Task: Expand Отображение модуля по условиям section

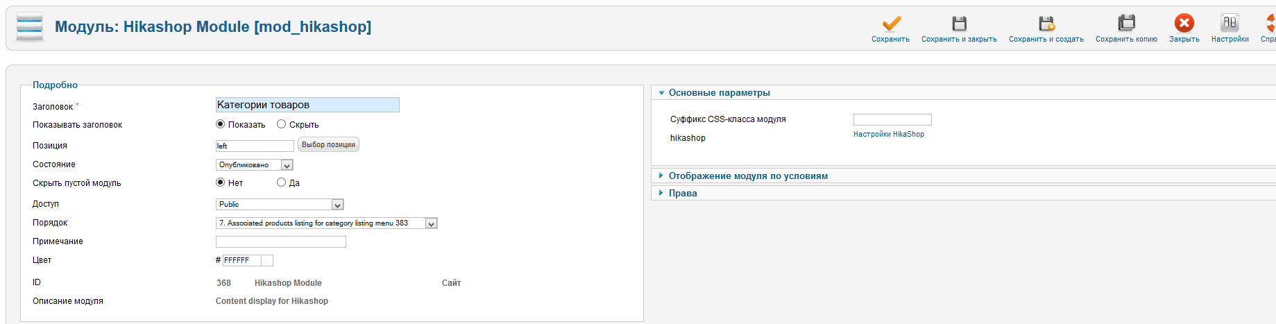Action: coord(748,176)
